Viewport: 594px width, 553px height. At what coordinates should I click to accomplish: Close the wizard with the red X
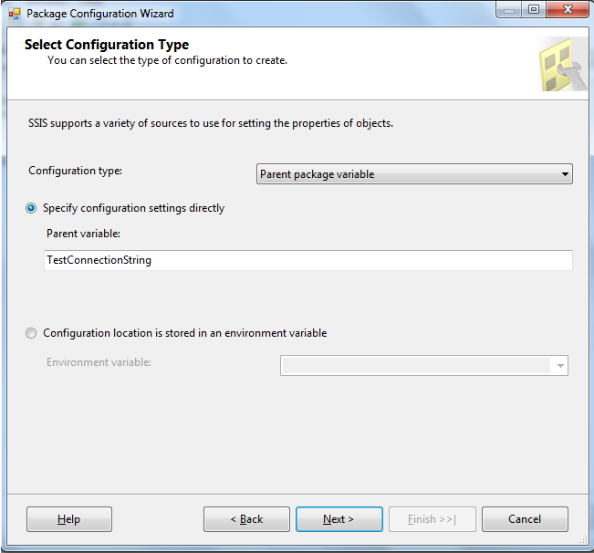568,10
